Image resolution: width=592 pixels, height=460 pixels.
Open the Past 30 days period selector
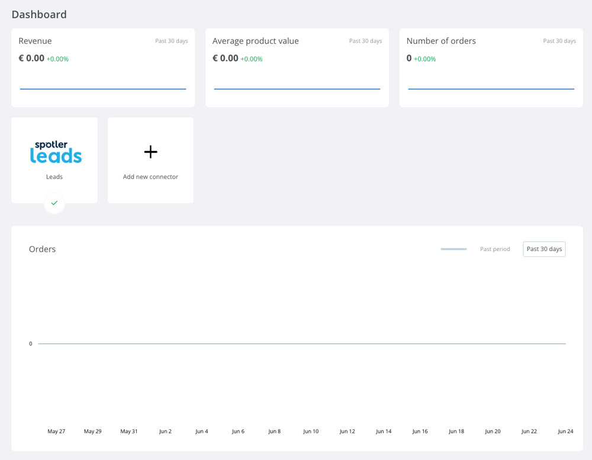click(544, 249)
